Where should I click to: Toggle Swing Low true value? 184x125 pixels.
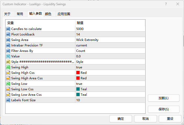pos(110,84)
